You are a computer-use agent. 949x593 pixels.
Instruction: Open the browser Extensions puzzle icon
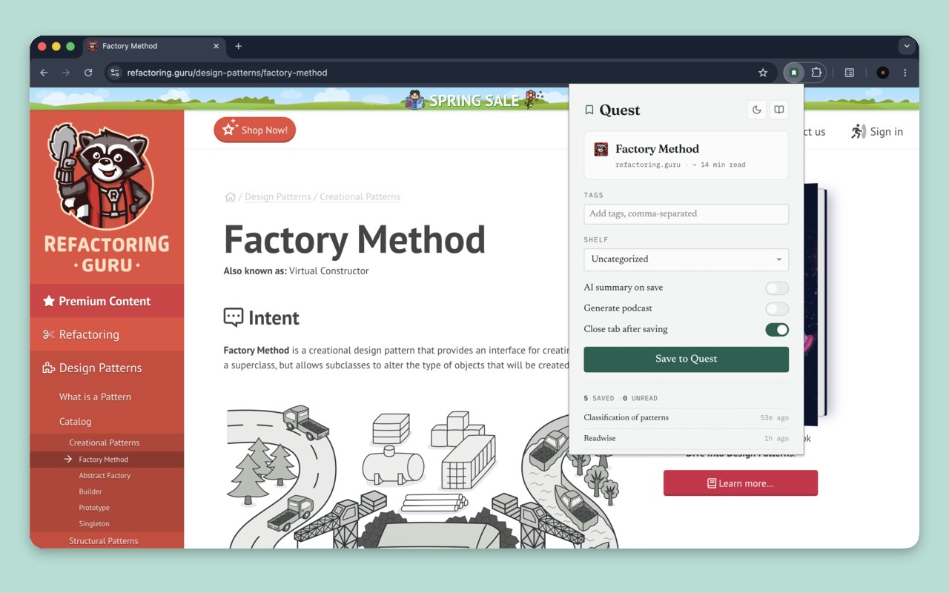[816, 73]
